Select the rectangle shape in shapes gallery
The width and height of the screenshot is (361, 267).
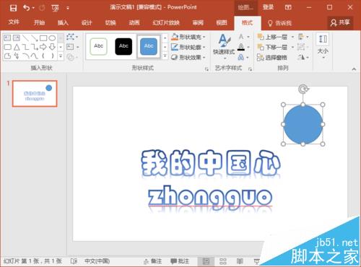click(x=43, y=38)
